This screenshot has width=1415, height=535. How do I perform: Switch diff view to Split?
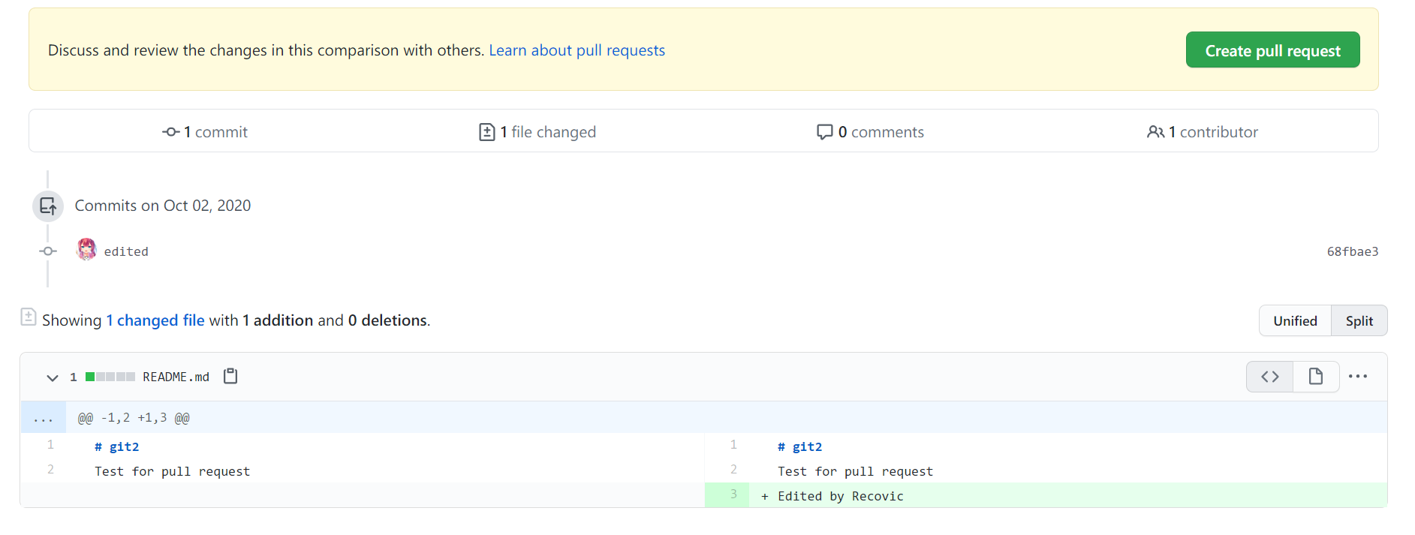click(1359, 321)
